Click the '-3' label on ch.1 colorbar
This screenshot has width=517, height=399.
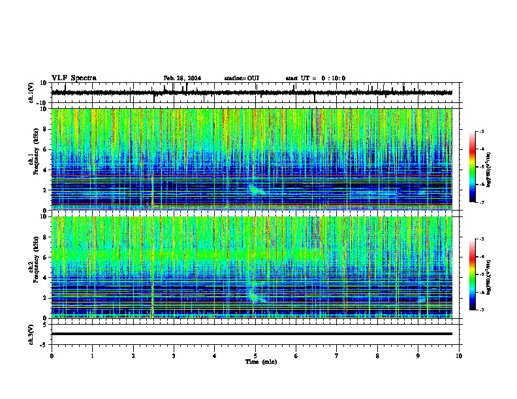tap(482, 132)
